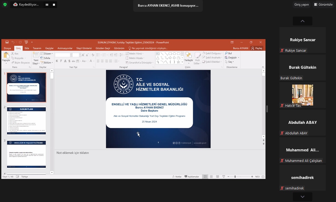The width and height of the screenshot is (336, 202).
Task: Start slideshow from beginning via quick access icon
Action: (x=26, y=42)
